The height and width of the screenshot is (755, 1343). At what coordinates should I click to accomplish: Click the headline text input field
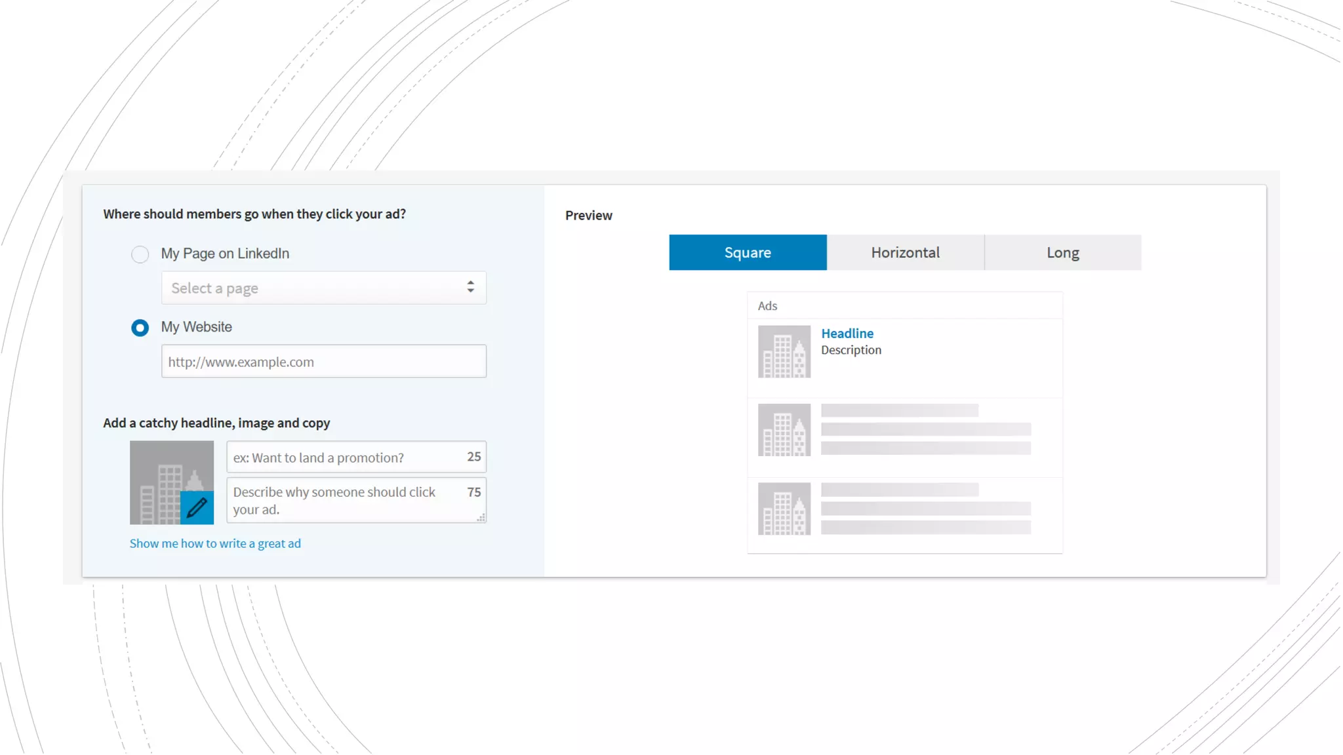344,457
